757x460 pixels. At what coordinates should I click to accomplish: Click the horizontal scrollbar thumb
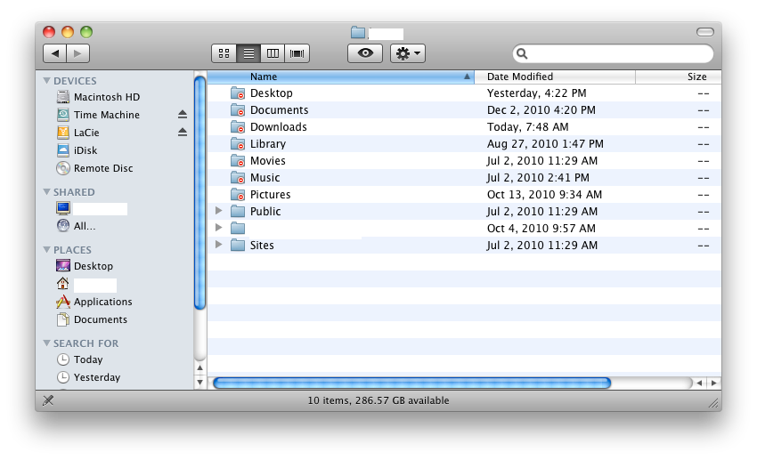411,383
